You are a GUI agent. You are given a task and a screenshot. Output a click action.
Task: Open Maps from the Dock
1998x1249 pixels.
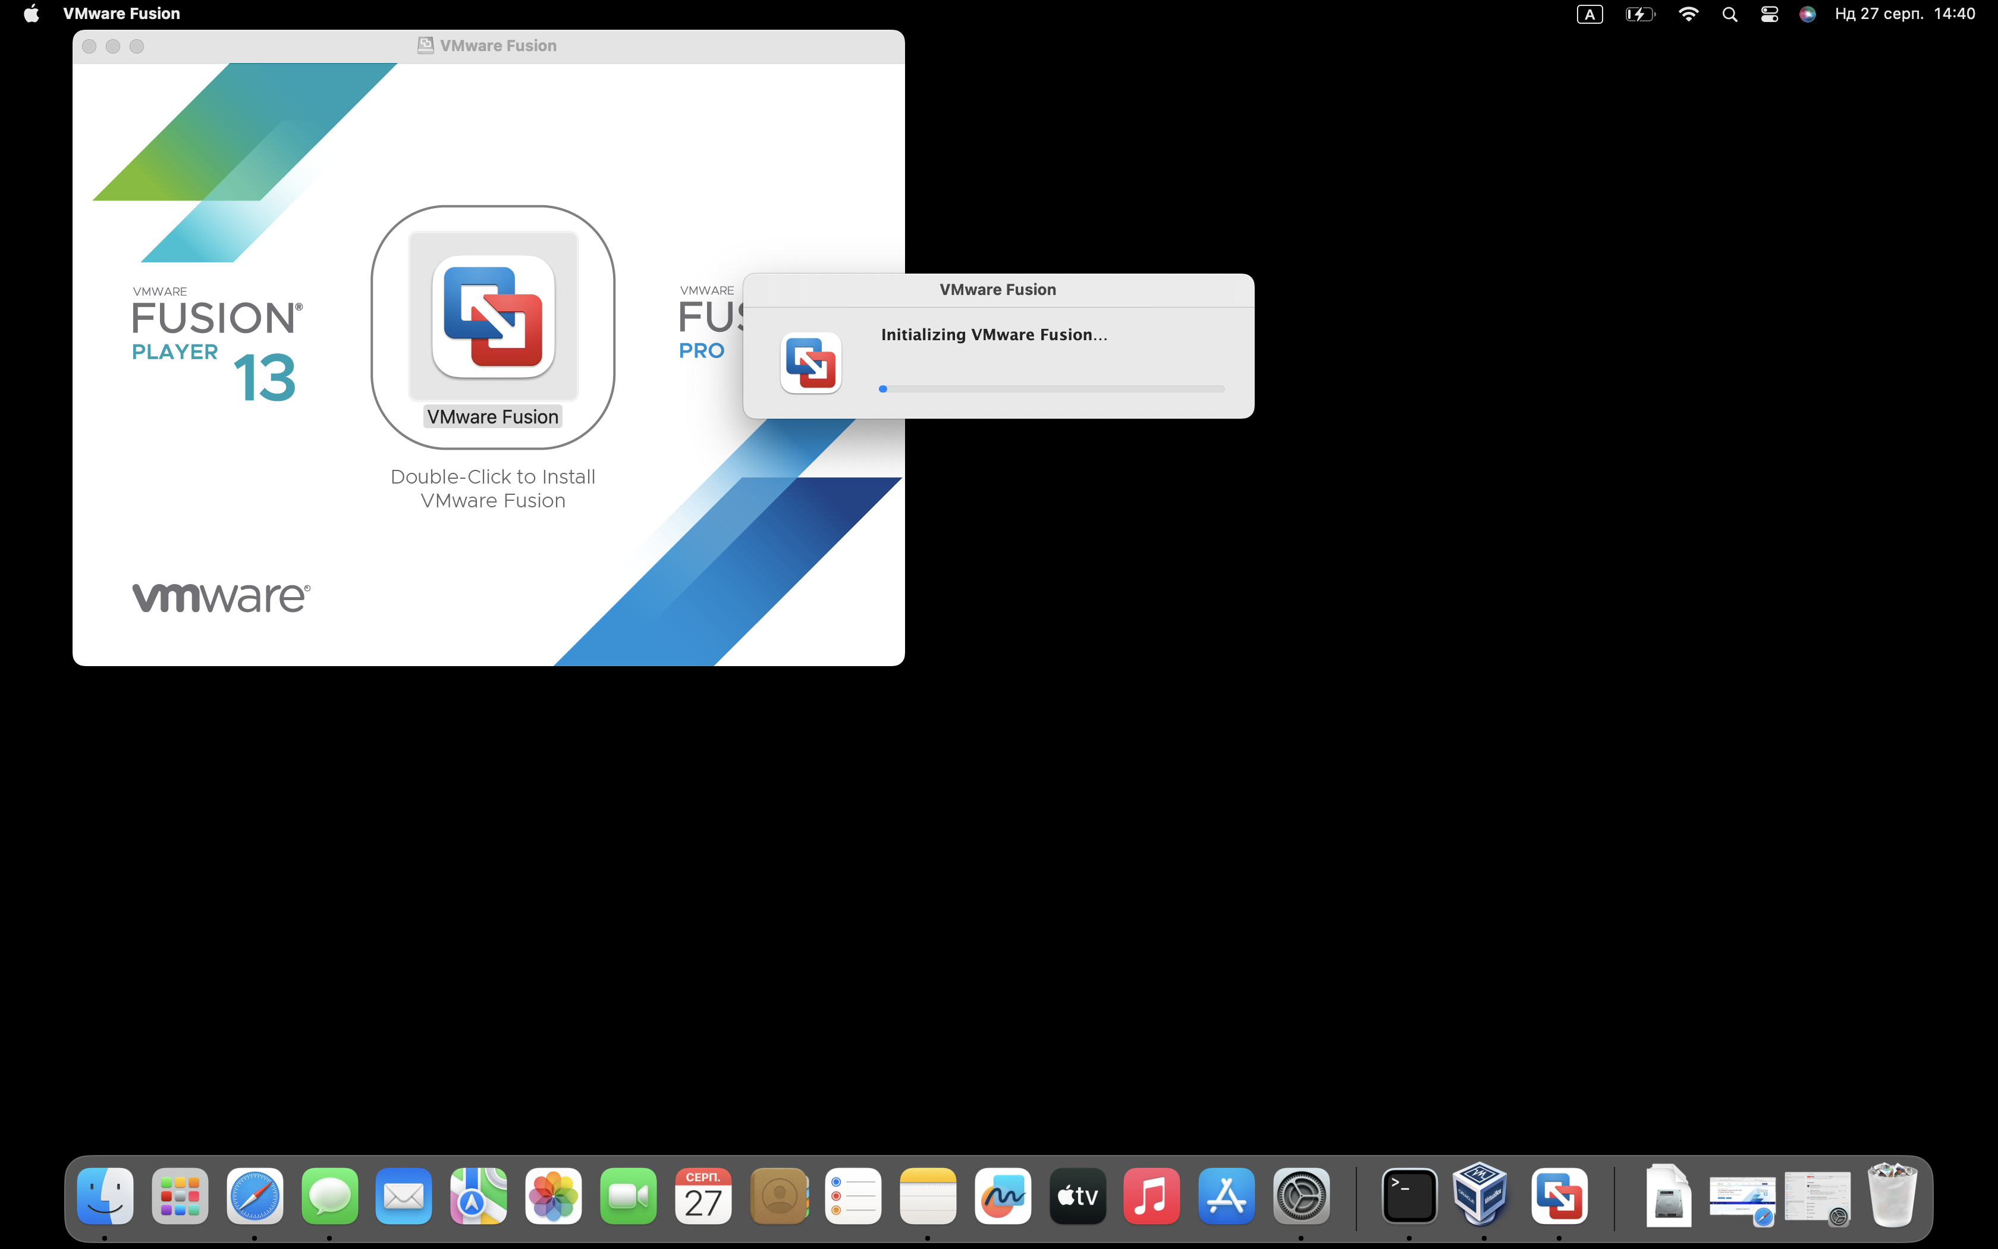(479, 1195)
